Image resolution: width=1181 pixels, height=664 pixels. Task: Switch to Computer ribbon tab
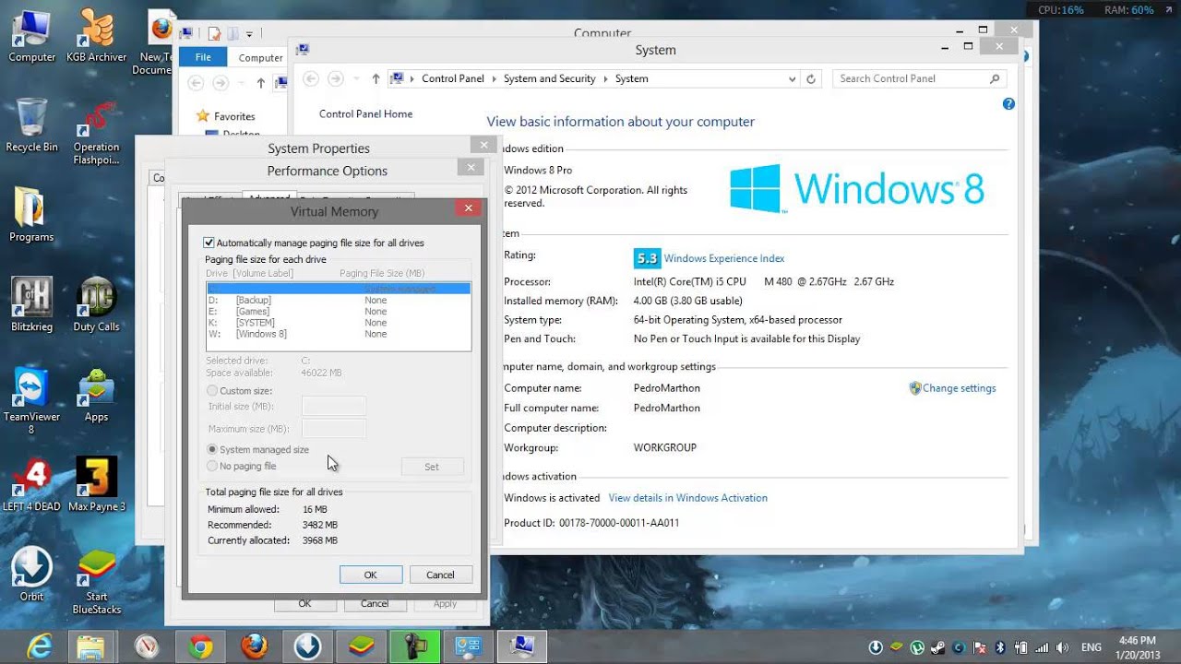[x=260, y=57]
